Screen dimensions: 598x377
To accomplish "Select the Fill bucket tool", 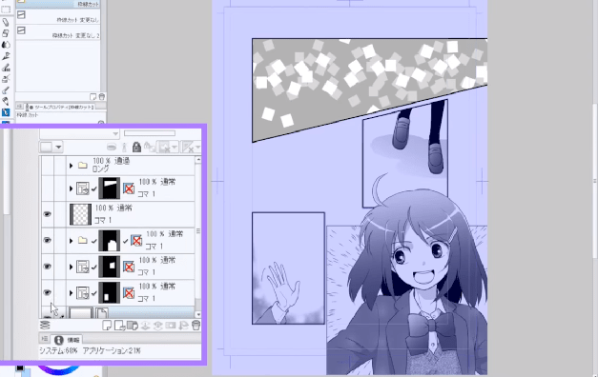I will pos(6,101).
